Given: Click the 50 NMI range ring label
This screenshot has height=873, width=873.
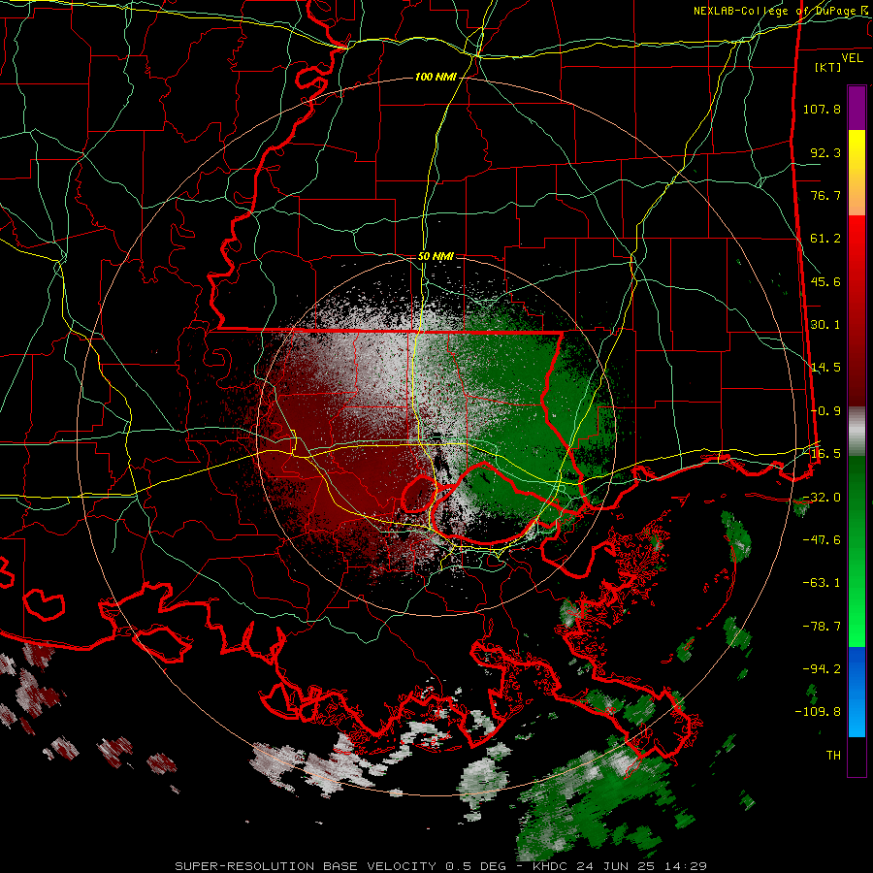Looking at the screenshot, I should (x=436, y=257).
